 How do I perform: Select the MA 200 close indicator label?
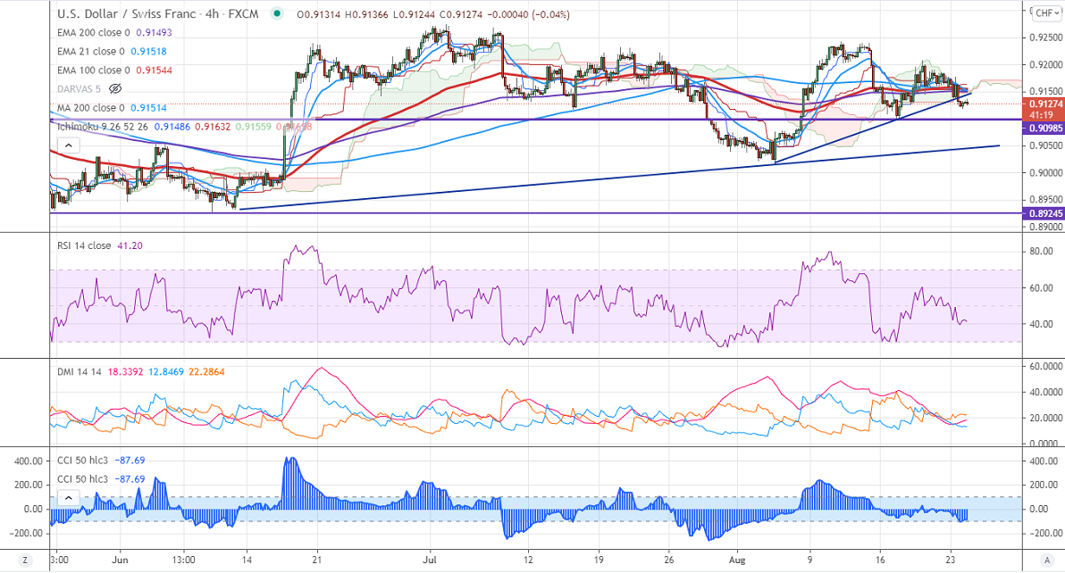[x=91, y=108]
